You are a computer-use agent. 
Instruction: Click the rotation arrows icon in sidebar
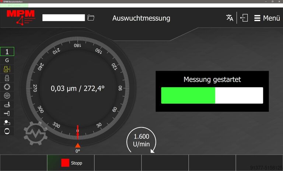7,131
